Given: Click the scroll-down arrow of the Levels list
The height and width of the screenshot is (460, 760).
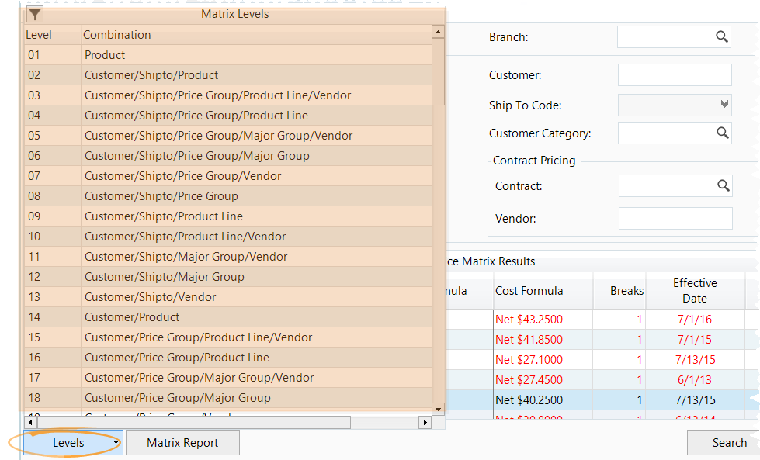Looking at the screenshot, I should coord(438,409).
